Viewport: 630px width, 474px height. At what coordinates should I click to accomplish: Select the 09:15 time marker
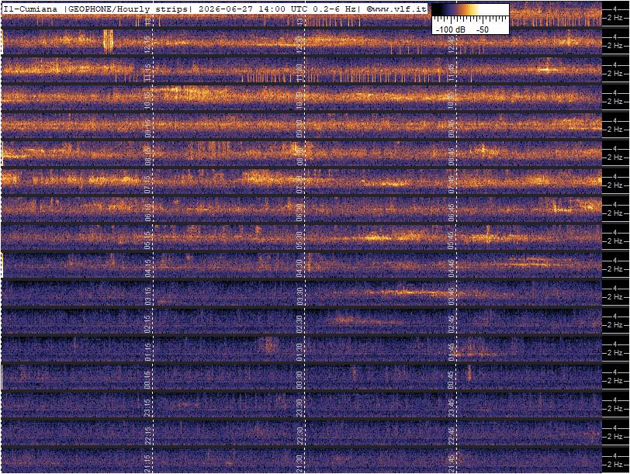[147, 128]
